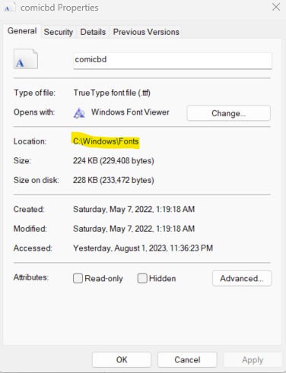This screenshot has height=373, width=286.
Task: Click the Modified date value
Action: (134, 229)
